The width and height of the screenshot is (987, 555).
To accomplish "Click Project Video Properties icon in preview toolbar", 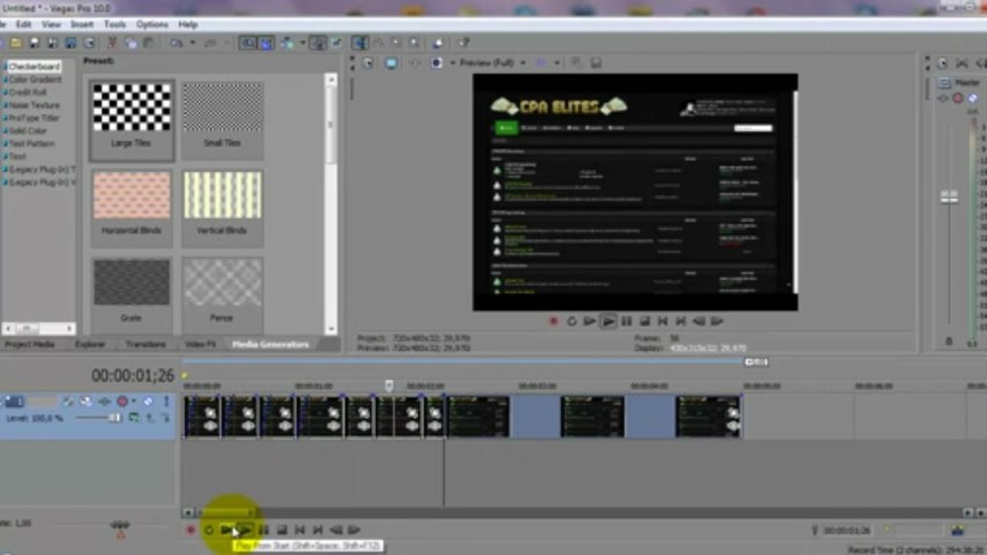I will (x=367, y=63).
